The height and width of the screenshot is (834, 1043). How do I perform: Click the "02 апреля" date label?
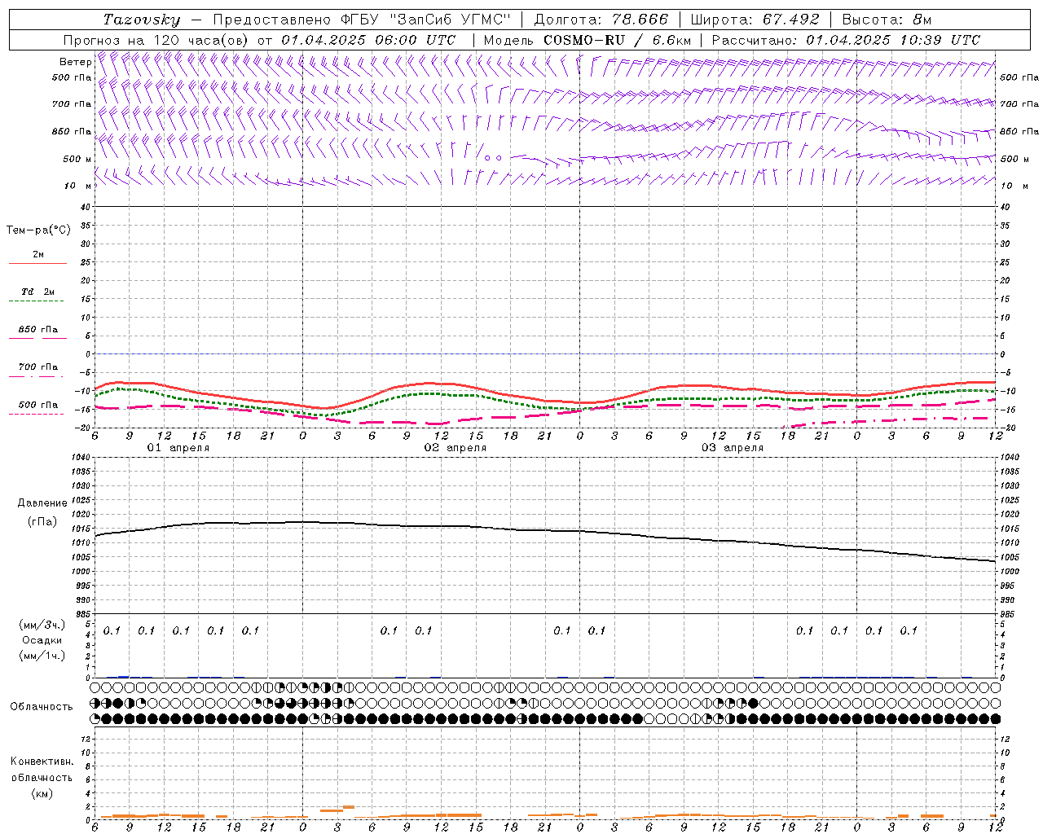click(x=455, y=448)
